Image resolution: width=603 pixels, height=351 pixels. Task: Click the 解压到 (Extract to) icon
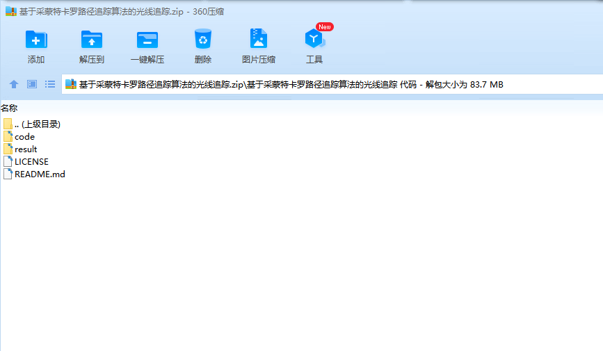[x=92, y=39]
